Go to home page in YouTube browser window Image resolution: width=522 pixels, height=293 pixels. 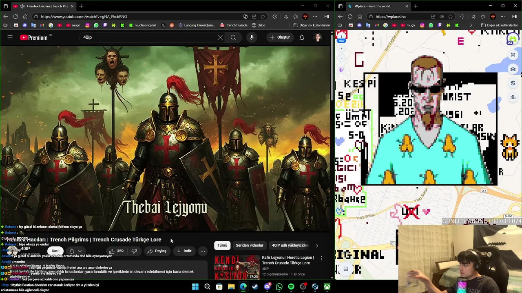[25, 17]
